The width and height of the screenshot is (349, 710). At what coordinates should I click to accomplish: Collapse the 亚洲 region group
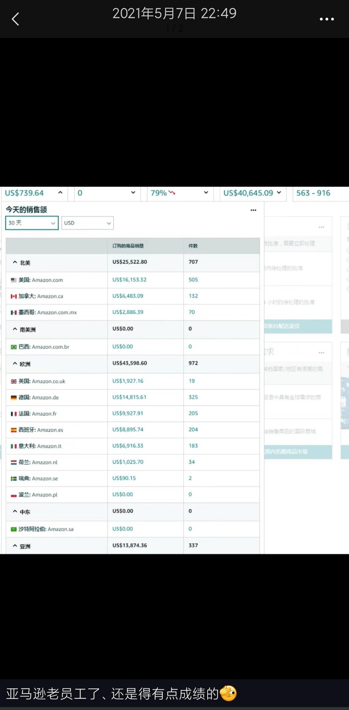pyautogui.click(x=15, y=546)
